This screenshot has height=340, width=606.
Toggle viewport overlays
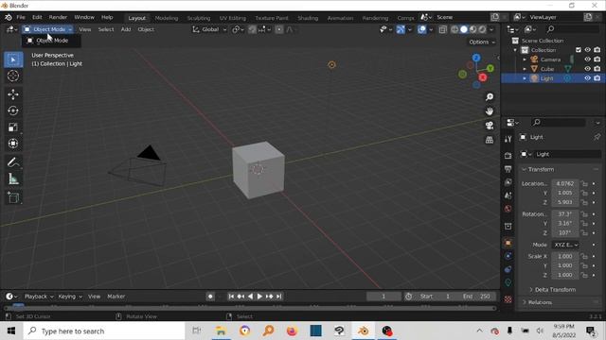(421, 29)
